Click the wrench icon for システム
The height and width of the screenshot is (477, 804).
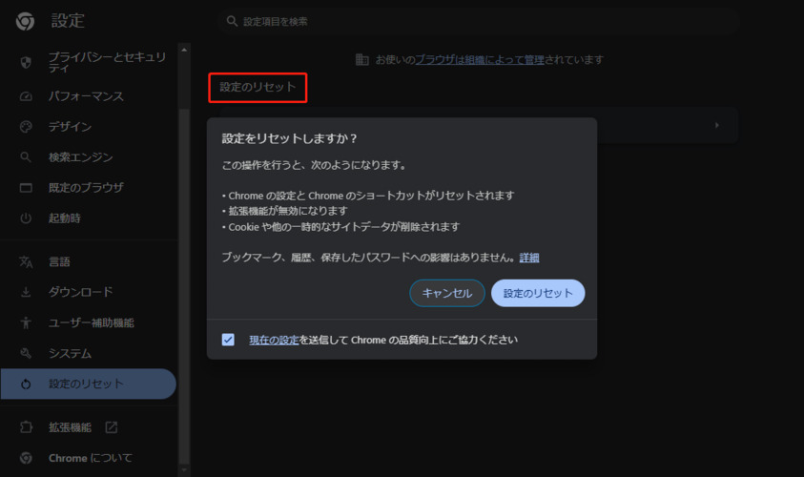(26, 353)
